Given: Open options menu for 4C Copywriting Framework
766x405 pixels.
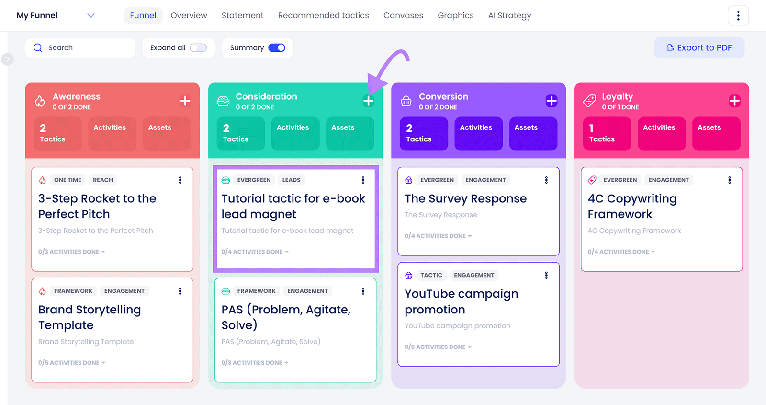Looking at the screenshot, I should (729, 180).
